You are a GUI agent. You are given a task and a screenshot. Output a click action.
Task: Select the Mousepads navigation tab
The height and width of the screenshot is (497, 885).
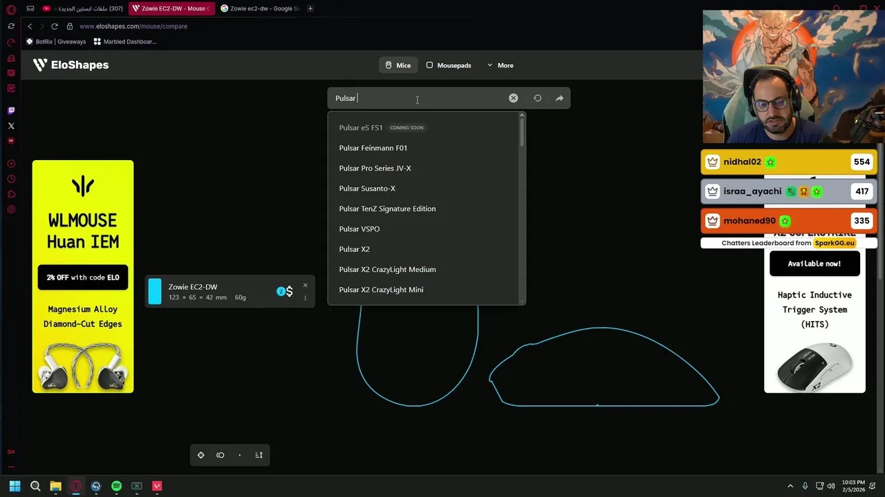(448, 65)
